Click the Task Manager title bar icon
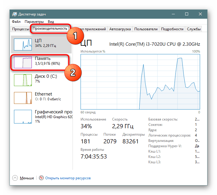This screenshot has height=195, width=217. pos(14,14)
